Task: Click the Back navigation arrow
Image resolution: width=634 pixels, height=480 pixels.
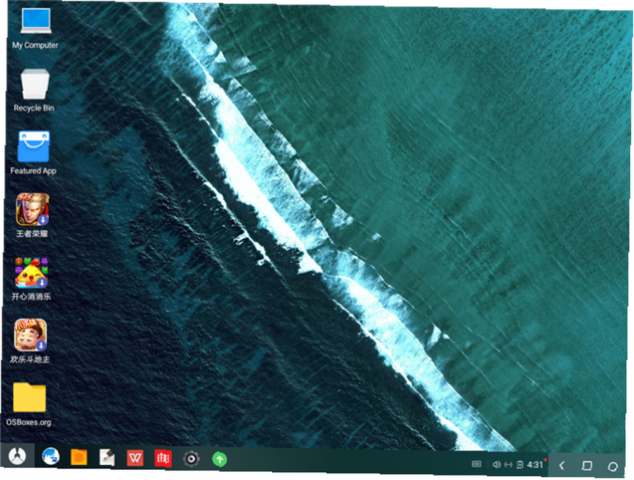Action: click(x=562, y=465)
